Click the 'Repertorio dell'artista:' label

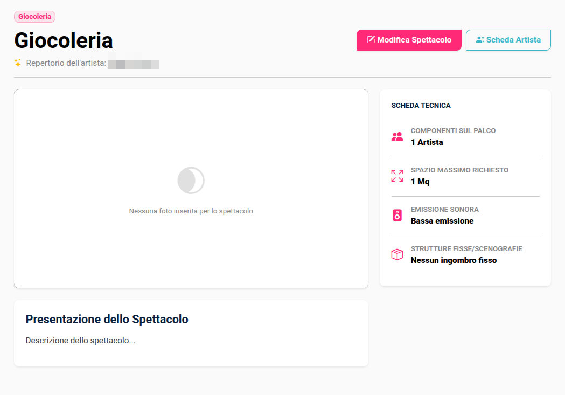66,63
